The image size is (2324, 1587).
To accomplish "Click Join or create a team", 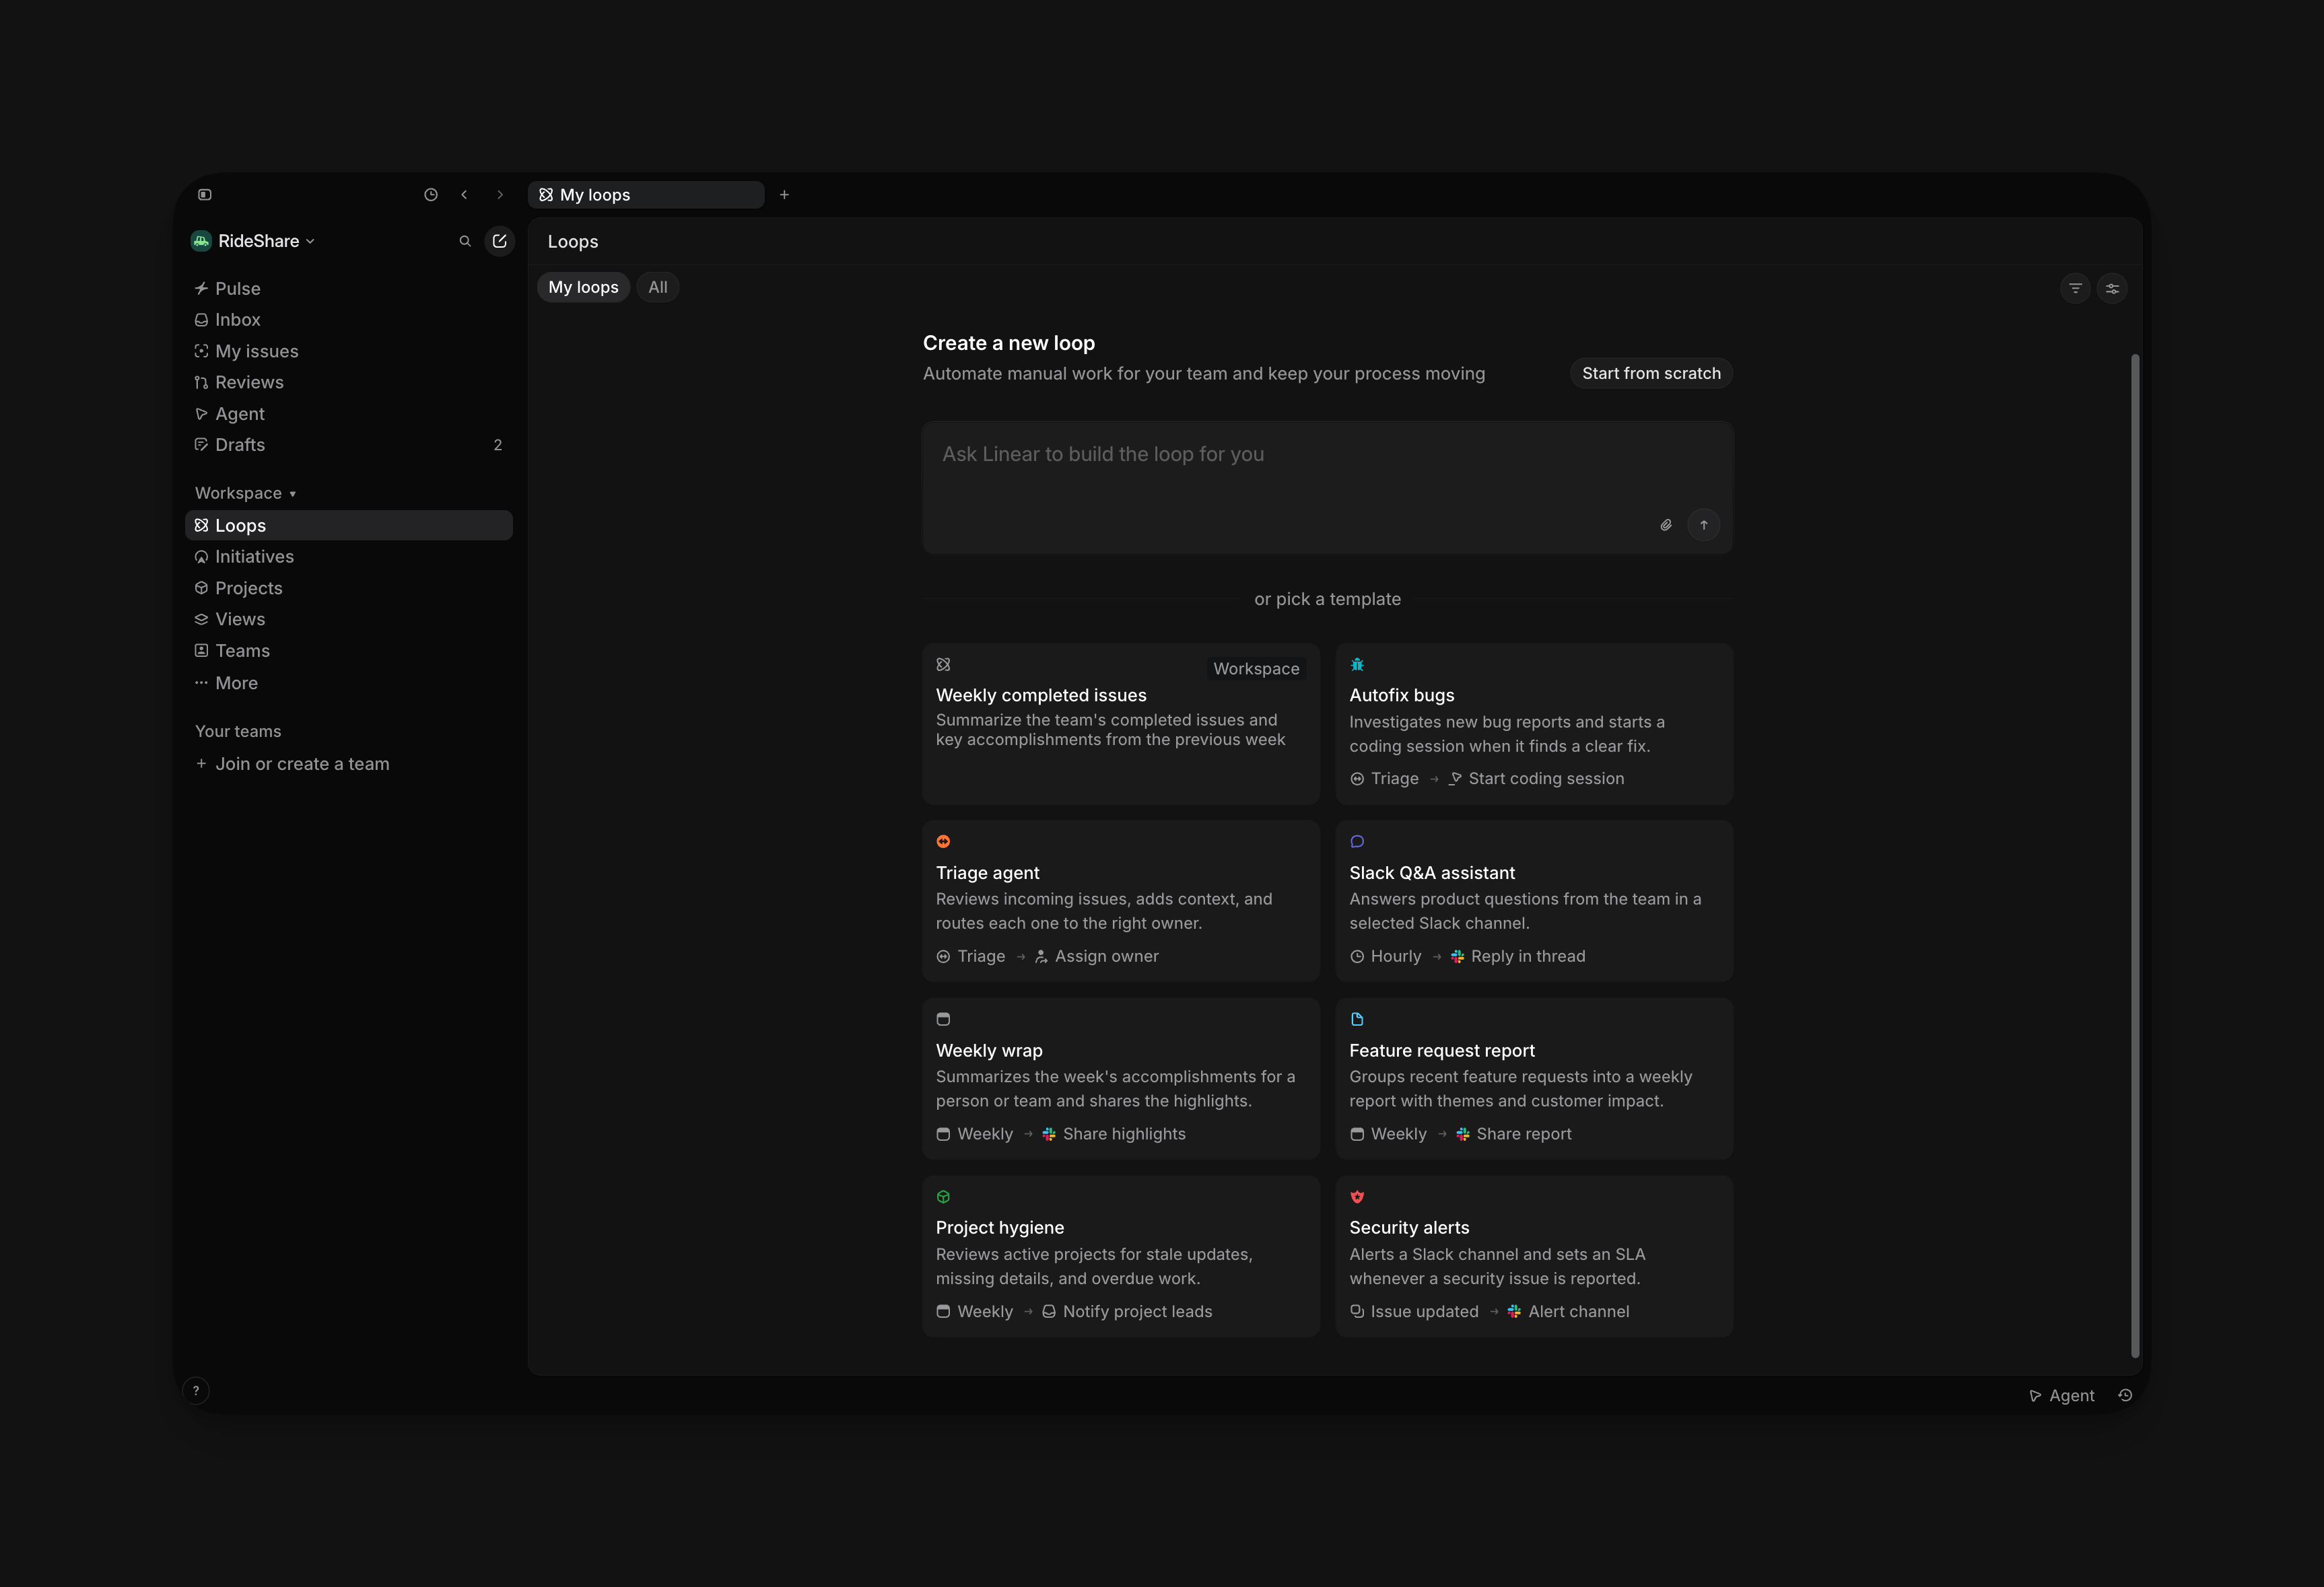I will 349,764.
